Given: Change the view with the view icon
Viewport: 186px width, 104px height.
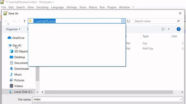Looking at the screenshot, I should click(x=163, y=29).
